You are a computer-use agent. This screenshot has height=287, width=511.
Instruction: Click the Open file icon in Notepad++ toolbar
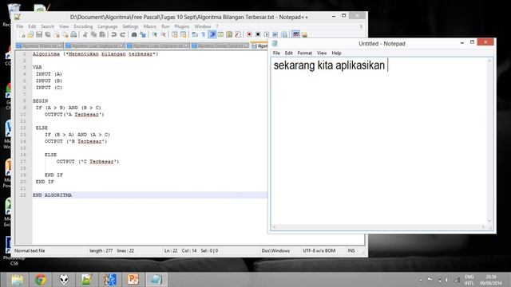pyautogui.click(x=30, y=35)
